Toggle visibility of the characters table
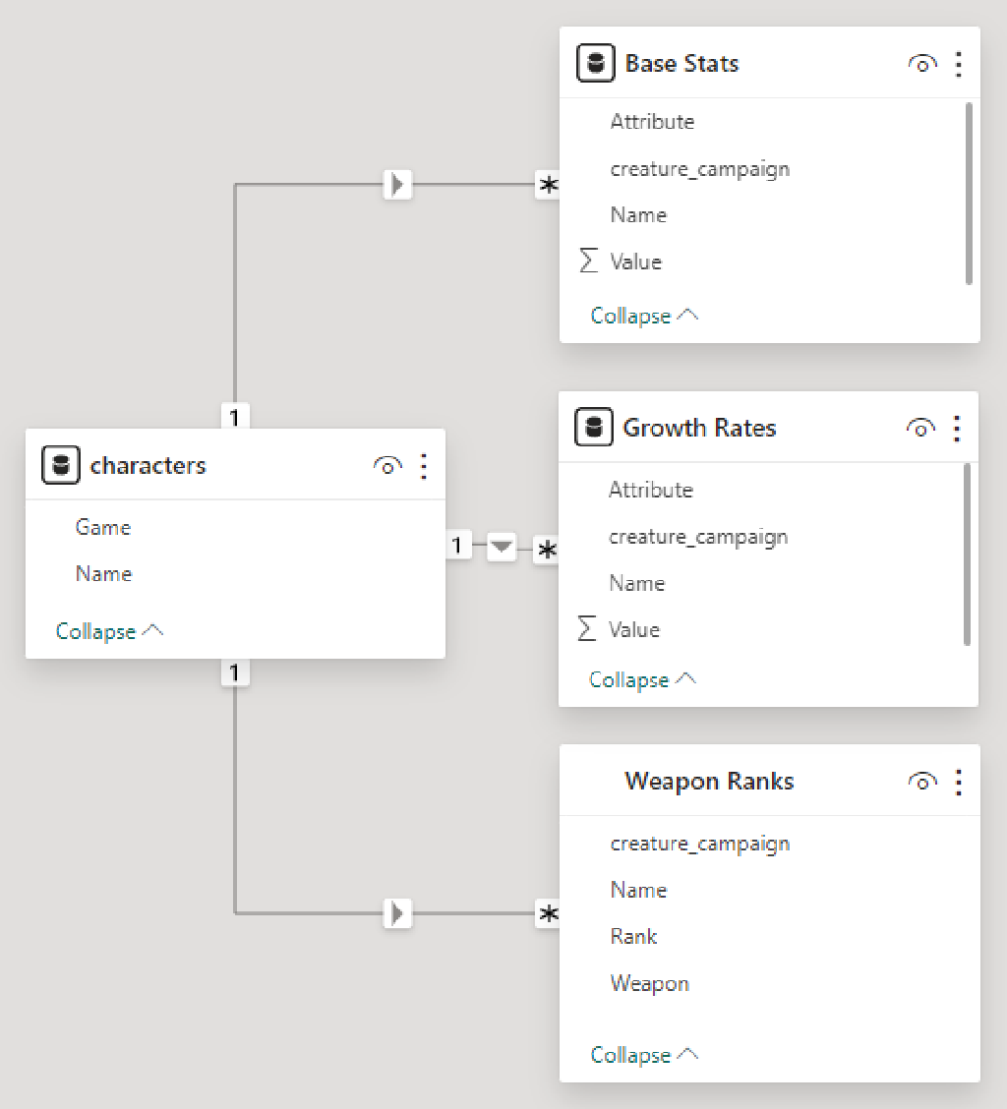The width and height of the screenshot is (1007, 1109). pyautogui.click(x=387, y=466)
